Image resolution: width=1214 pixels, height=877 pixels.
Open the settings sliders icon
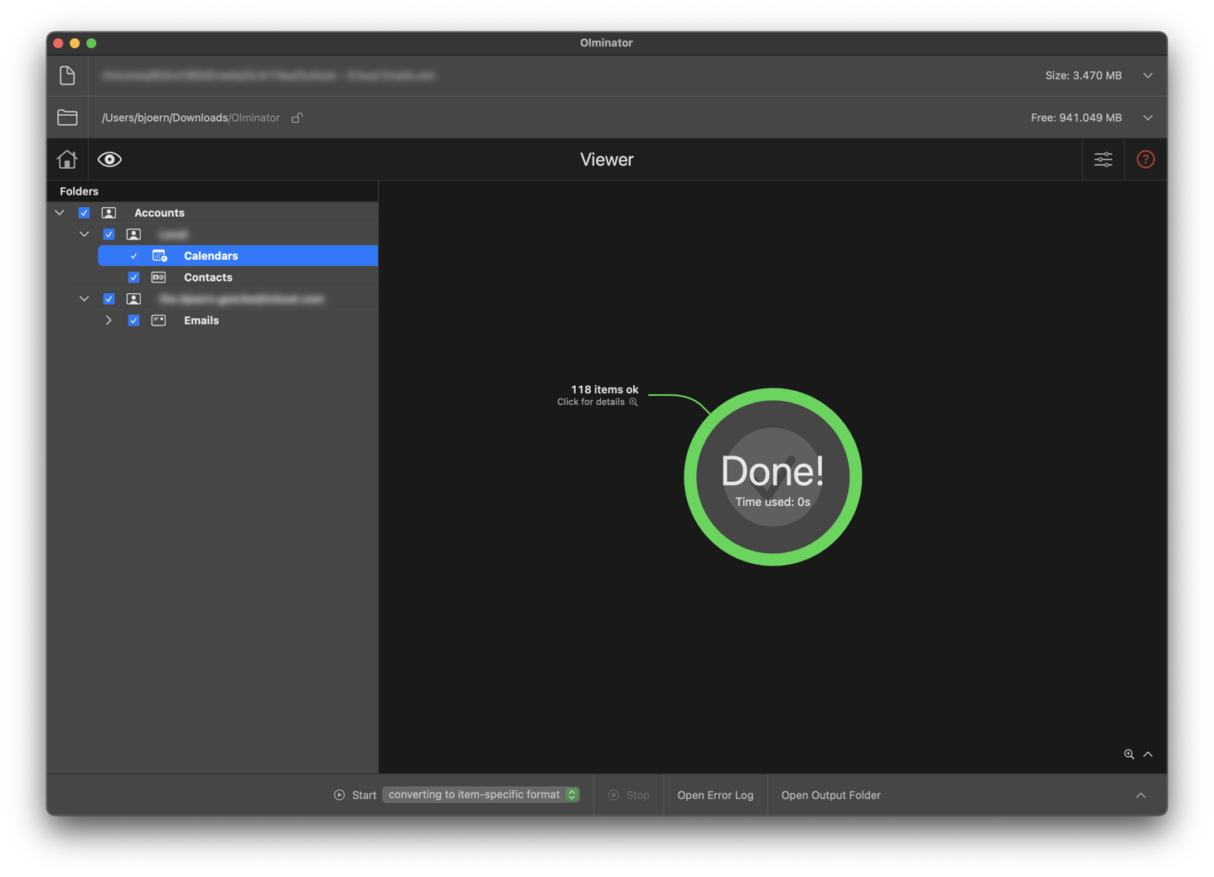point(1103,159)
